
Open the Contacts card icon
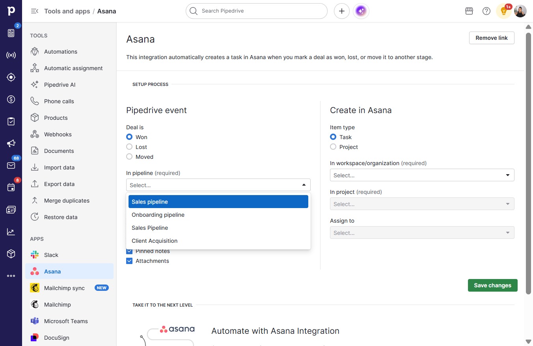tap(11, 210)
